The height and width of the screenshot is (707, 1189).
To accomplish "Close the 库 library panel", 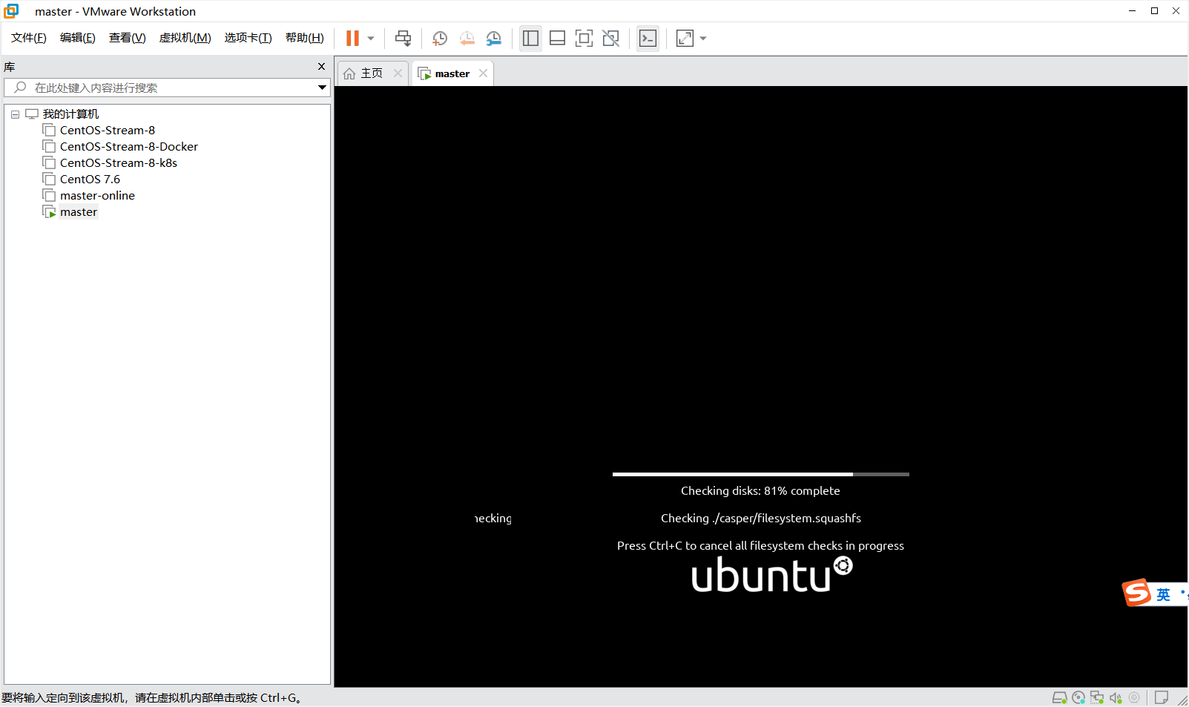I will [x=321, y=67].
